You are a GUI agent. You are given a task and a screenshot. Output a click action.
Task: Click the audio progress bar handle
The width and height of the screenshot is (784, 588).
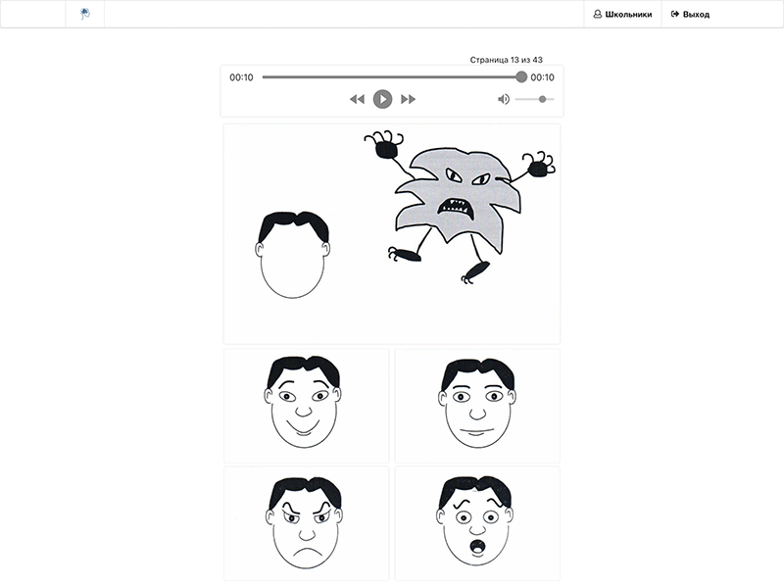(521, 76)
